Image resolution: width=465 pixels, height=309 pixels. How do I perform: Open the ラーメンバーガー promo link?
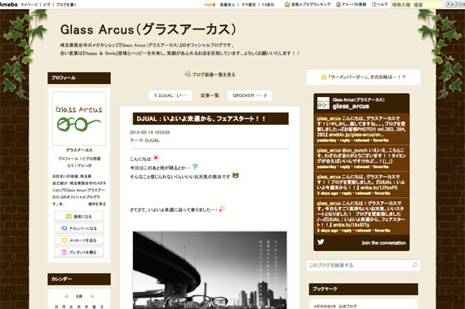[x=366, y=77]
